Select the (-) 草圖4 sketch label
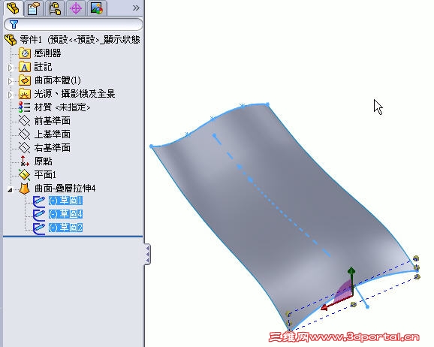This screenshot has height=347, width=434. click(x=65, y=214)
